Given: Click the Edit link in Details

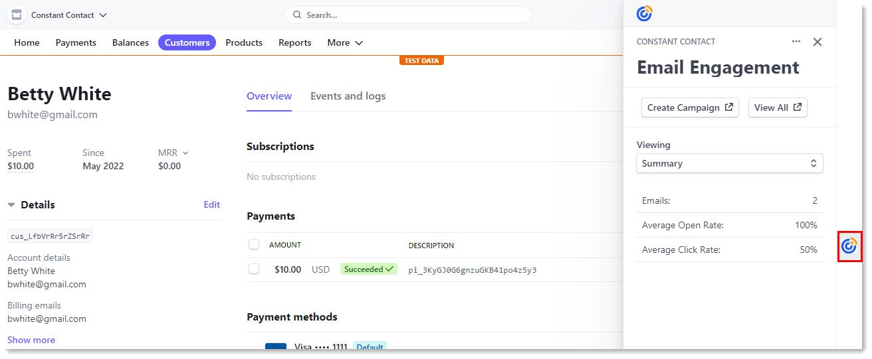Looking at the screenshot, I should (212, 204).
